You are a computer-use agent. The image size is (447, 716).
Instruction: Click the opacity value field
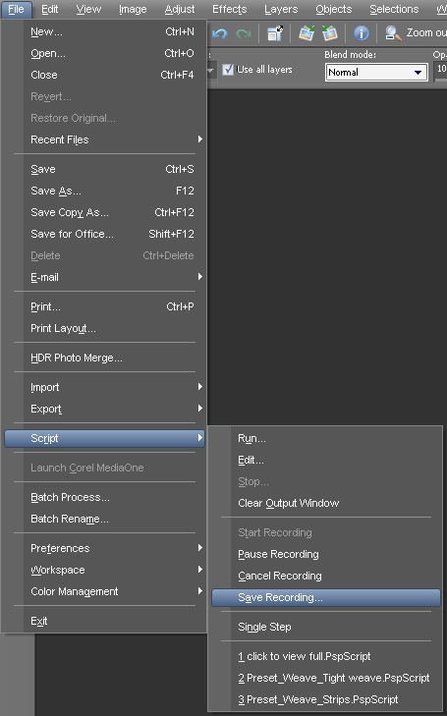[441, 70]
